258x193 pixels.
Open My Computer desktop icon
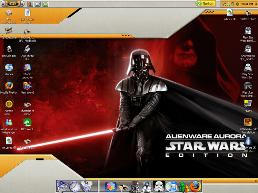9,33
